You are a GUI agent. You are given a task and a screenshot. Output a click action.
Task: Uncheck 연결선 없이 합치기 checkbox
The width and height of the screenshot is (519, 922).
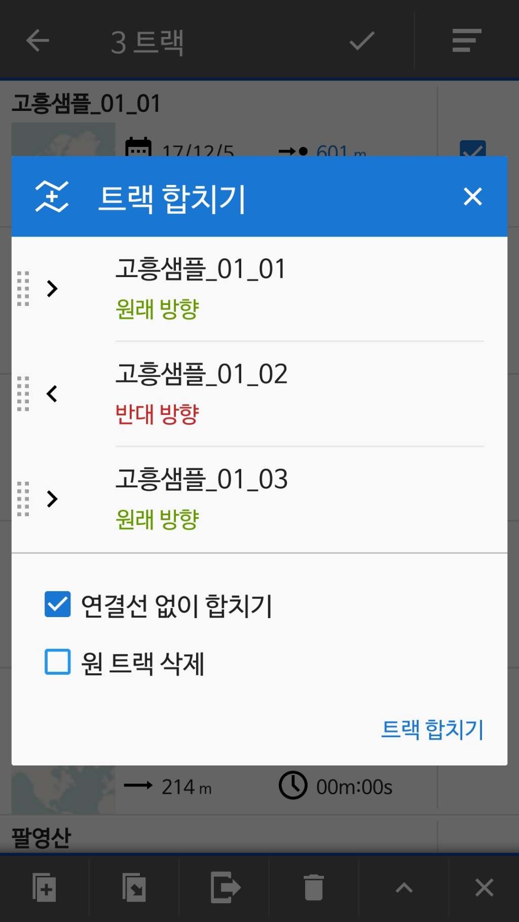tap(58, 604)
